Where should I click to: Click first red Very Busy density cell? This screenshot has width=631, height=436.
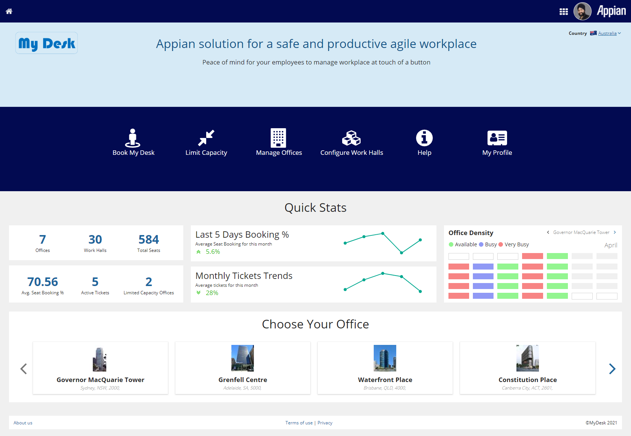coord(532,256)
